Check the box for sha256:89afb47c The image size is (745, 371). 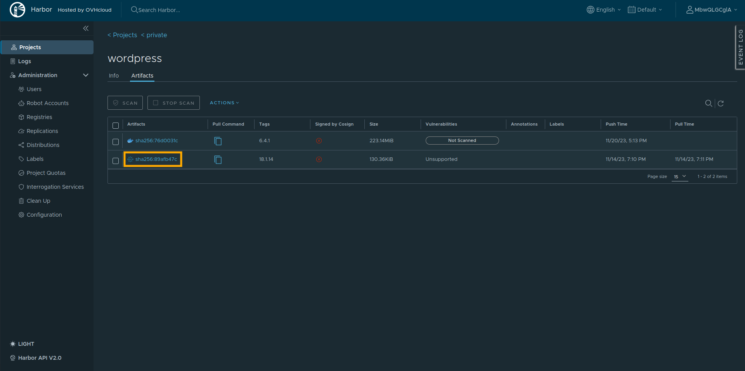click(x=116, y=160)
